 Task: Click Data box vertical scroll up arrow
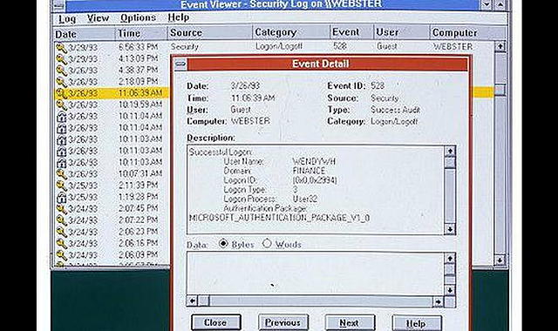[450, 259]
